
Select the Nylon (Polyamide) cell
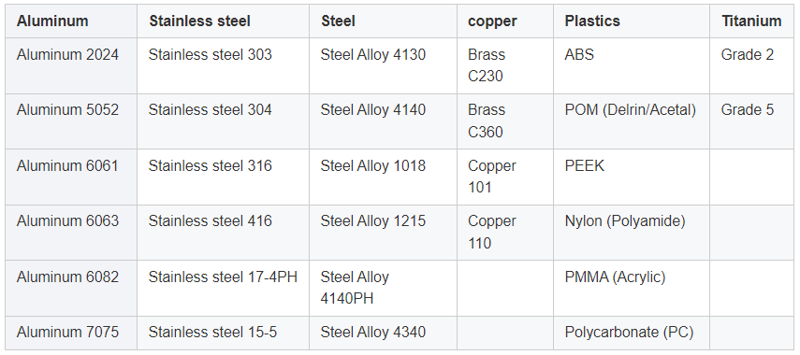click(x=632, y=233)
